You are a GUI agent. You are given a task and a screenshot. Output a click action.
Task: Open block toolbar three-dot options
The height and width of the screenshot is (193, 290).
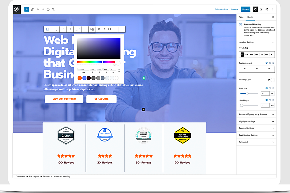click(x=122, y=29)
